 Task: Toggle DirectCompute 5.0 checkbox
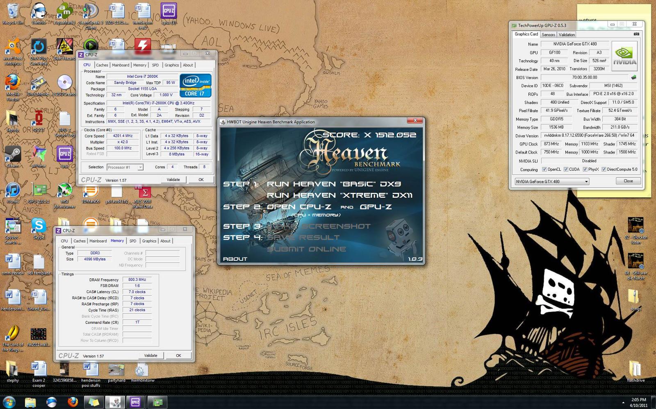tap(604, 169)
